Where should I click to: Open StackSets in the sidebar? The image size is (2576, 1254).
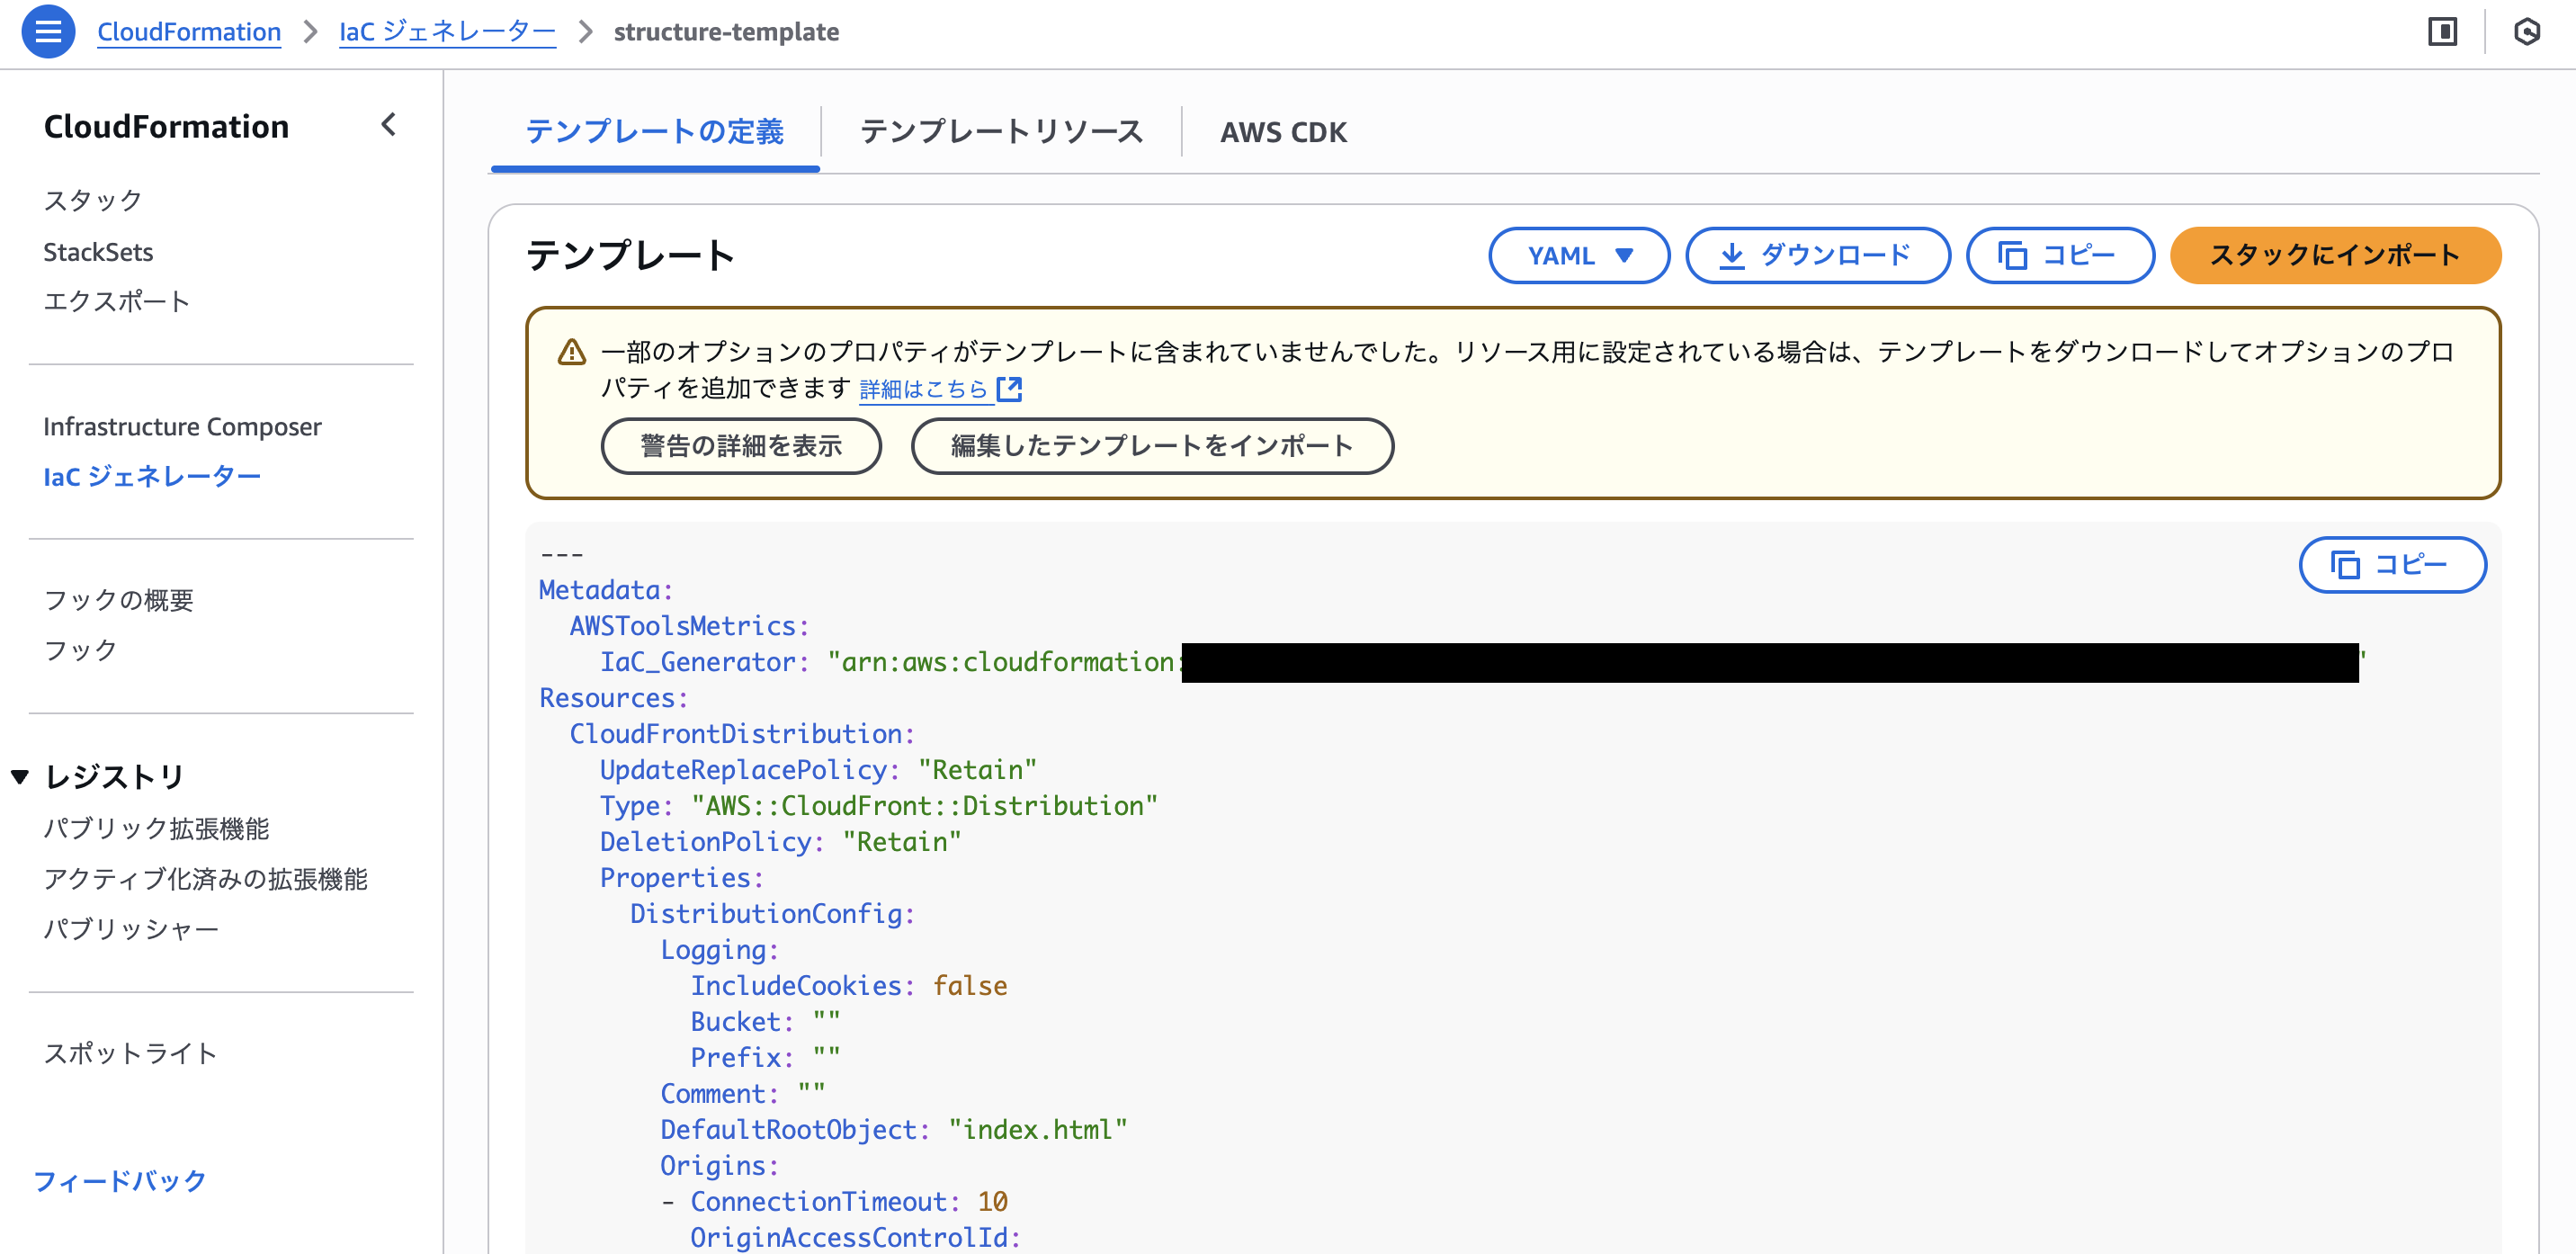pos(98,252)
